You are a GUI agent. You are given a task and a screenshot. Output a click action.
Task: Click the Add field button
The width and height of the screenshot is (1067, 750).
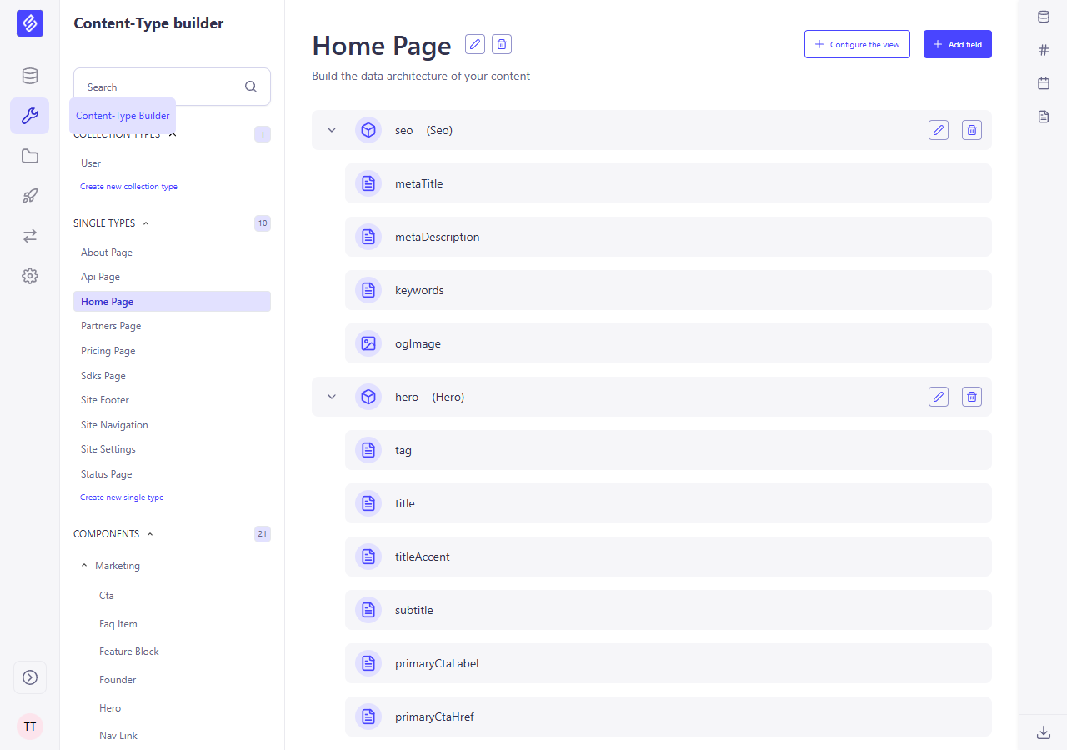[958, 44]
